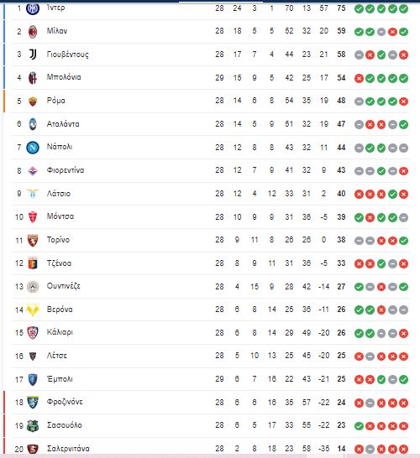Viewport: 420px width, 458px height.
Task: Click Milan's red loss form indicator
Action: click(x=392, y=32)
